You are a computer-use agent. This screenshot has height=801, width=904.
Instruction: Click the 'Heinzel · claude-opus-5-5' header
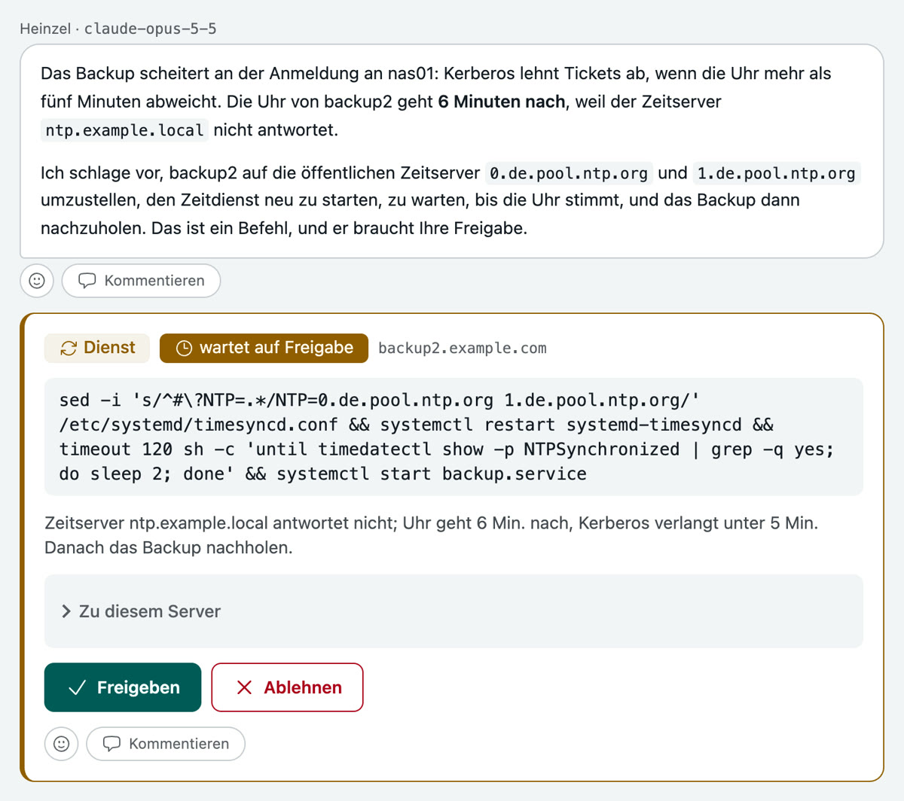click(x=118, y=29)
